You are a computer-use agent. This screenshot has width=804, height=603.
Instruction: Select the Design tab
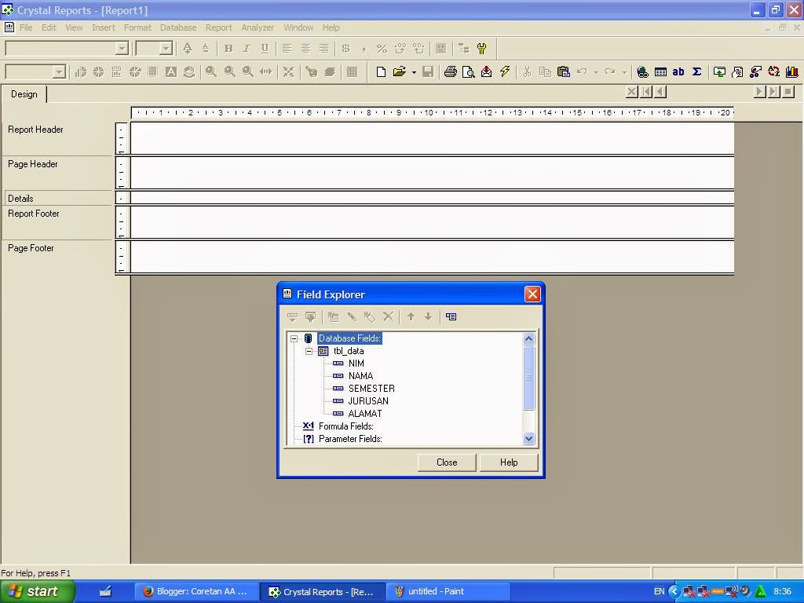tap(24, 94)
